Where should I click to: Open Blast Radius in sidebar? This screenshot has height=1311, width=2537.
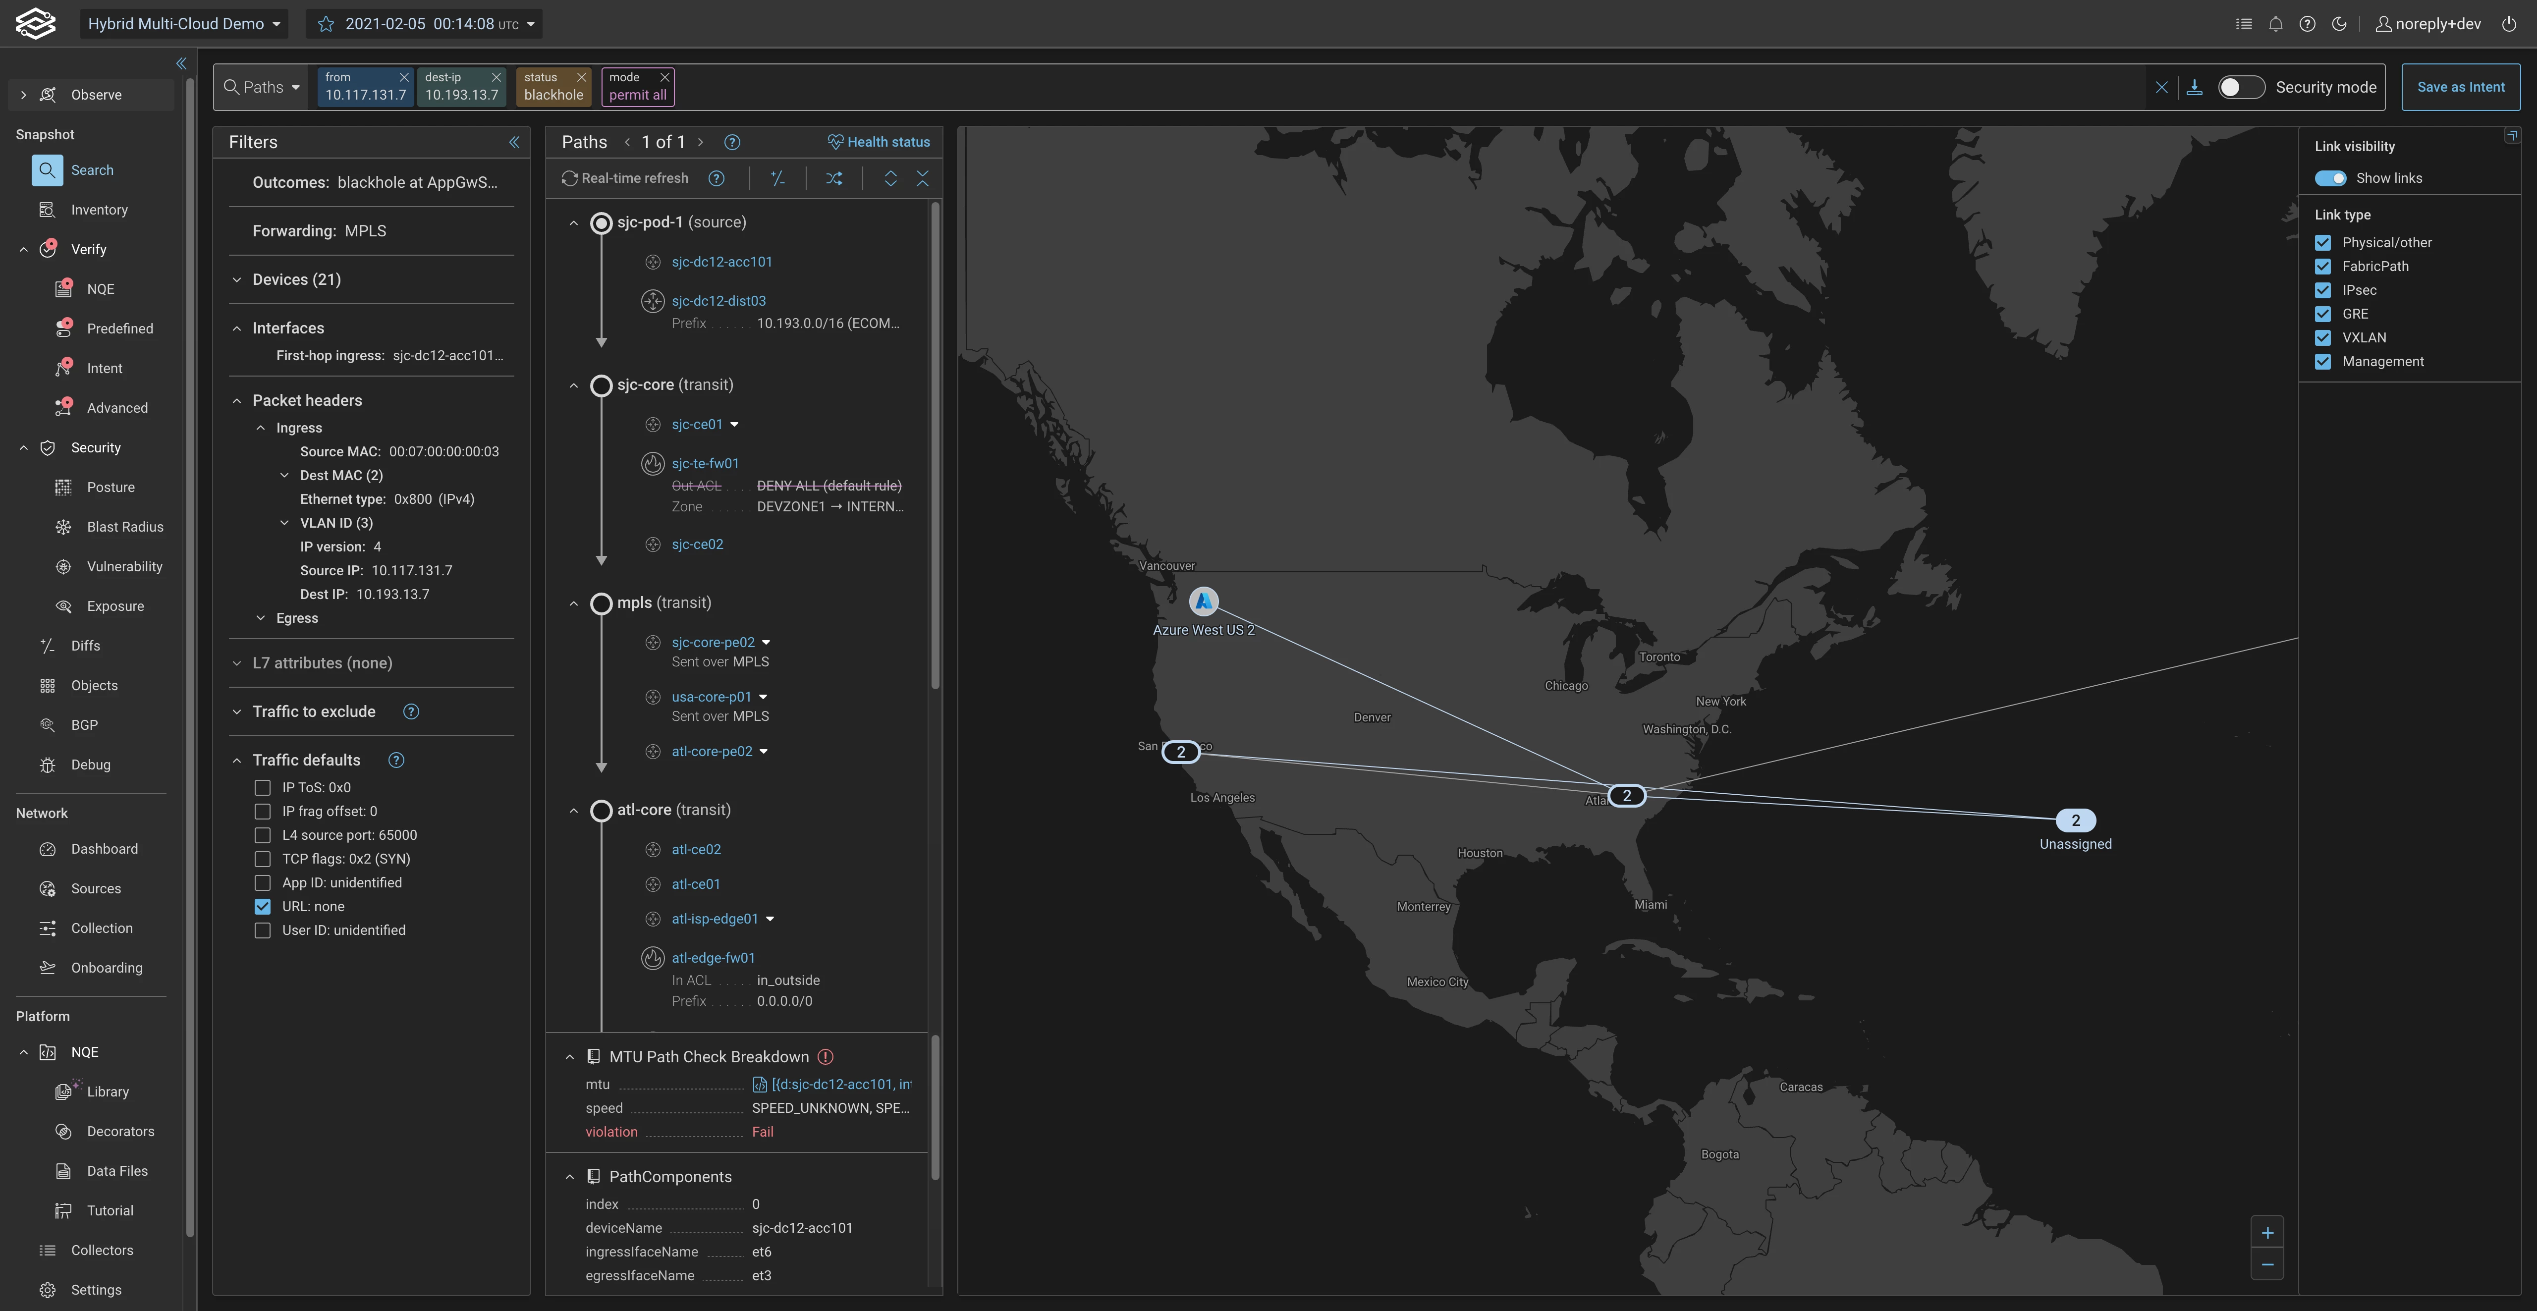point(124,527)
